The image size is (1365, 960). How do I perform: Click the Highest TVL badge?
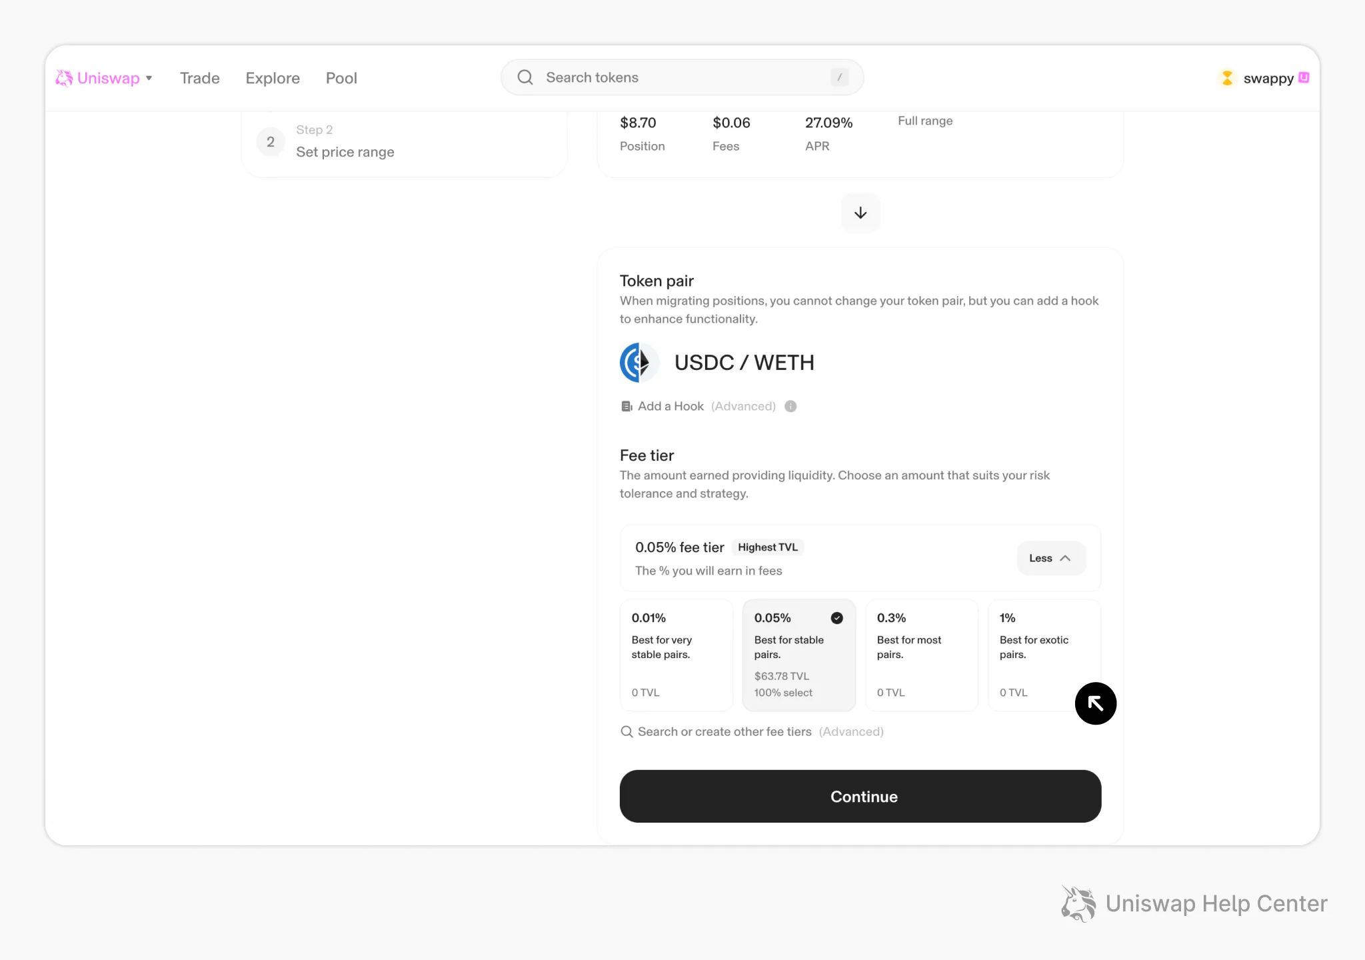click(768, 547)
